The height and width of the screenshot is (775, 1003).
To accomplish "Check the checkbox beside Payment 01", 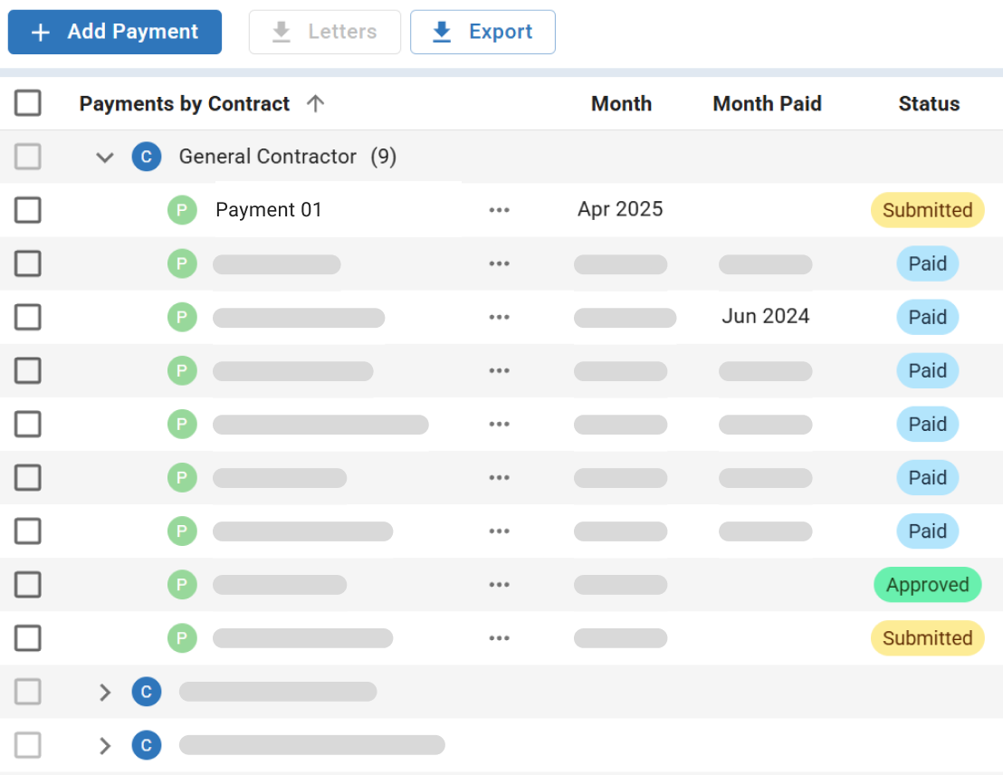I will point(28,209).
